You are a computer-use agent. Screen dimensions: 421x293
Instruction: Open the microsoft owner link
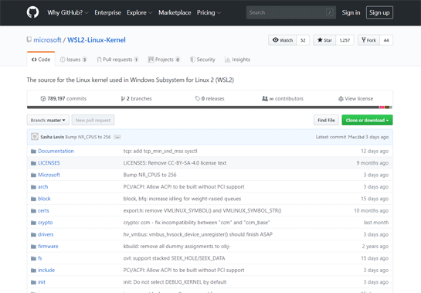[x=47, y=39]
